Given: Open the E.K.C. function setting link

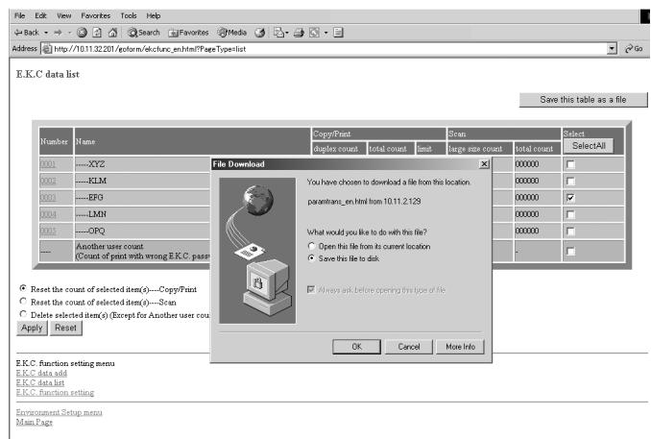Looking at the screenshot, I should coord(56,393).
